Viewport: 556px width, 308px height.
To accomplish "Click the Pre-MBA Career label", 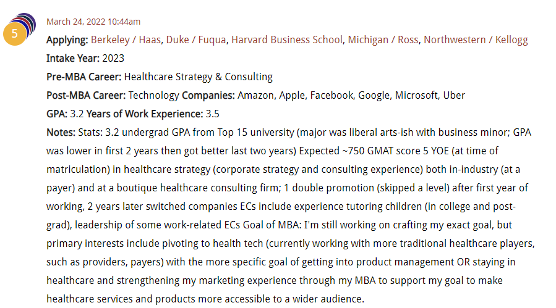I will pos(83,77).
